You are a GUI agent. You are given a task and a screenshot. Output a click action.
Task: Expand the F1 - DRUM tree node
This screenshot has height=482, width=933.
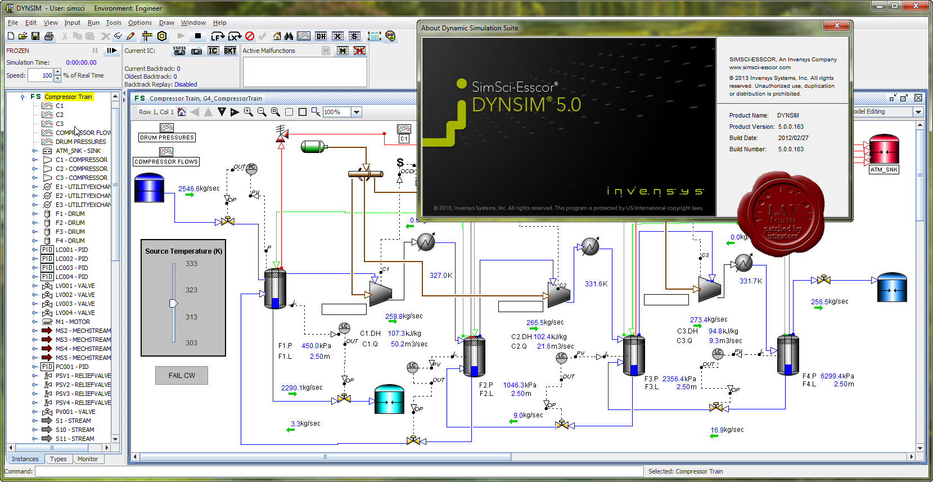(34, 214)
